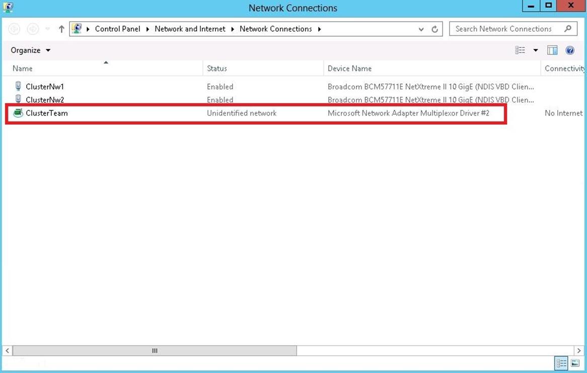Click the scroll right arrow

point(579,350)
